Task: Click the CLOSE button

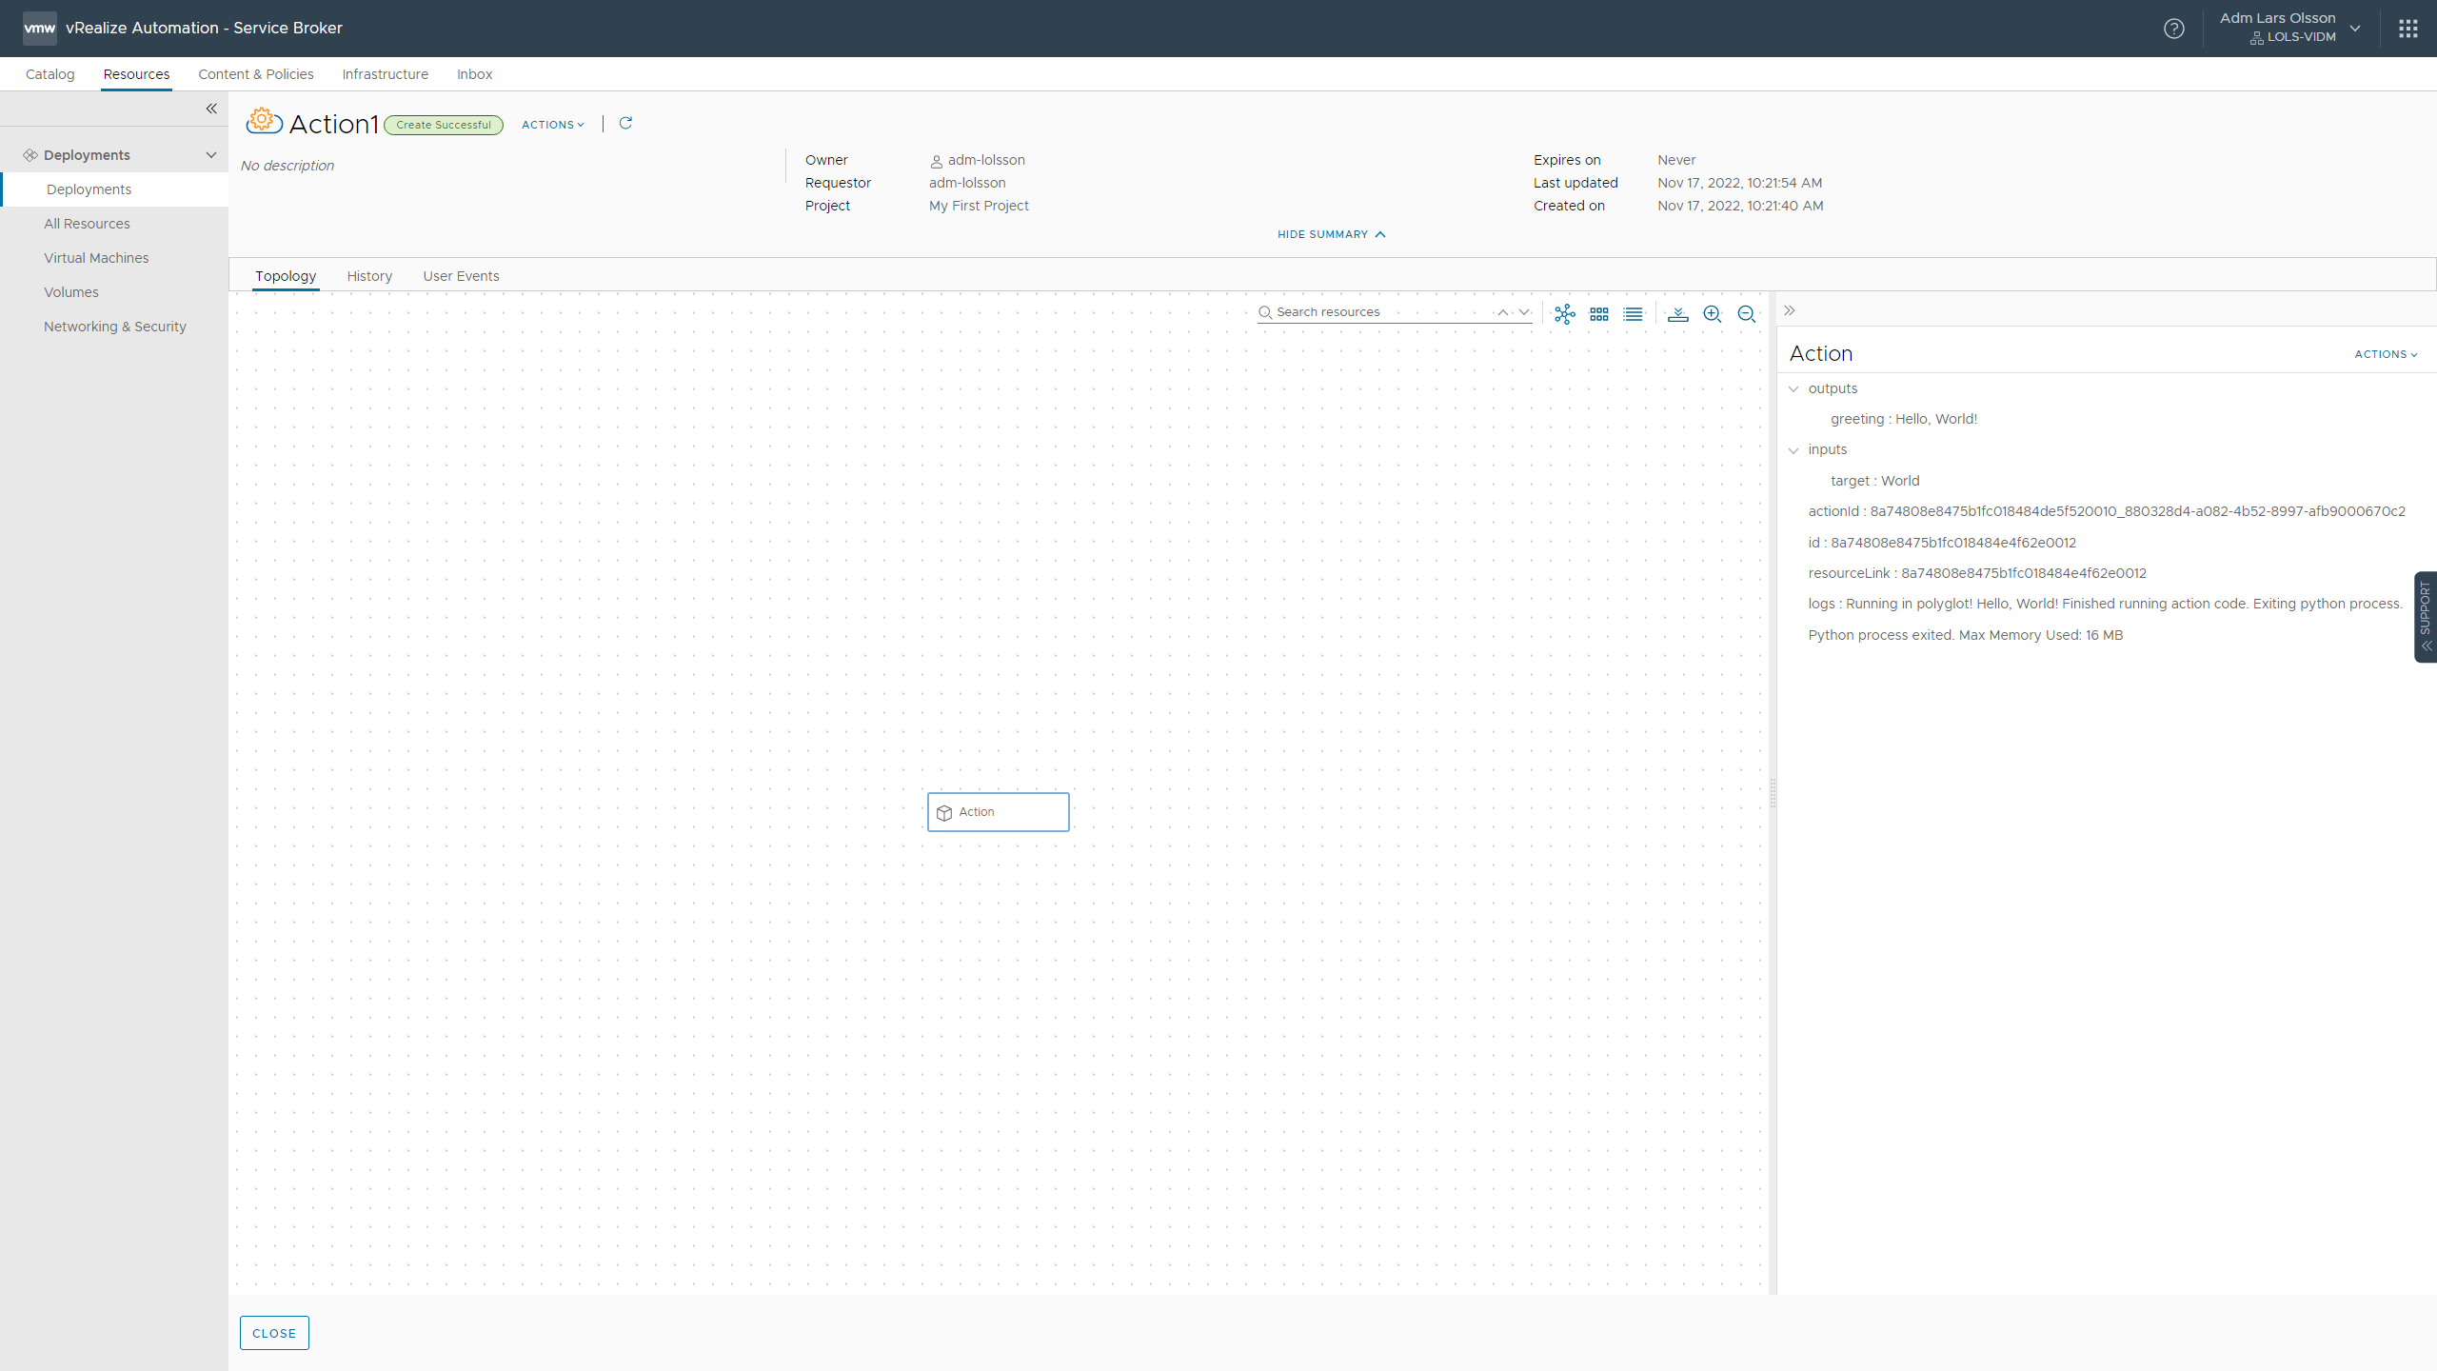Action: pos(274,1333)
